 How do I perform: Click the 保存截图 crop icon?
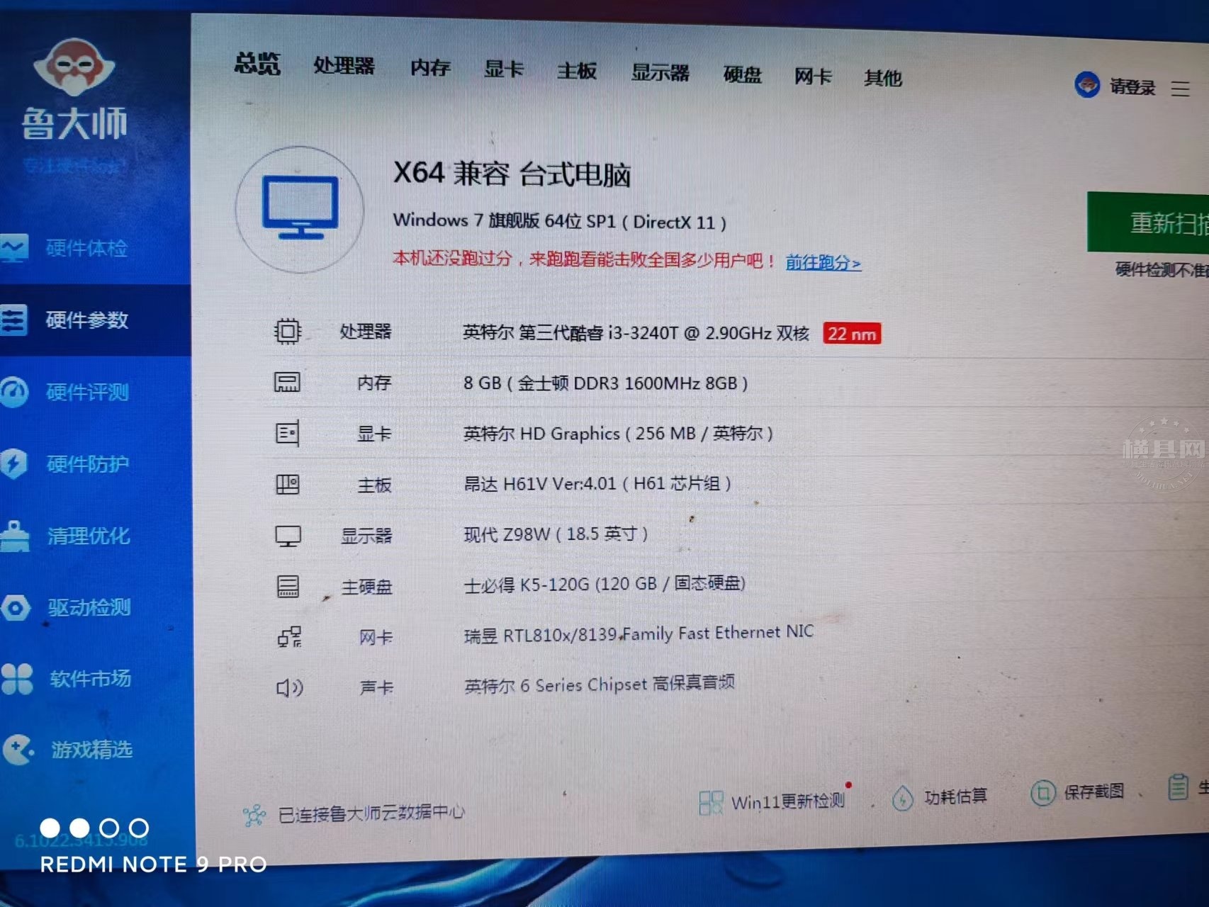coord(1042,793)
